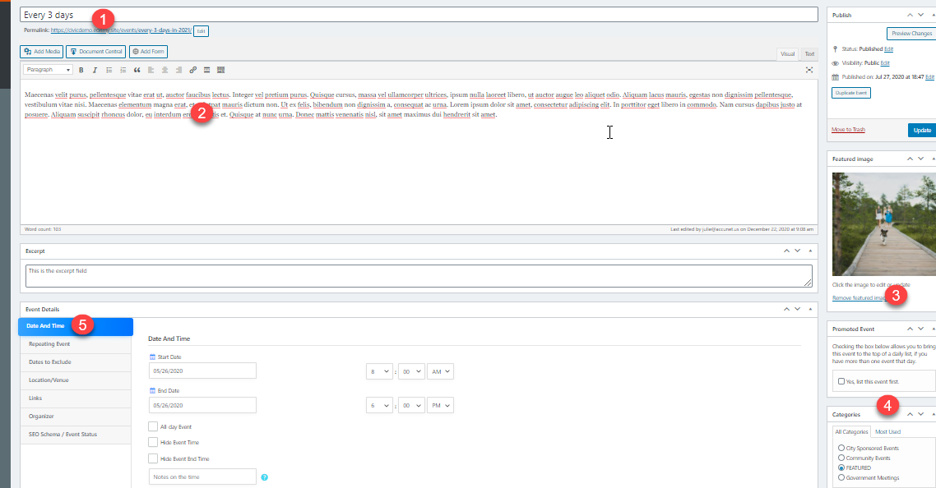This screenshot has width=936, height=488.
Task: Switch editor to Text tab
Action: pyautogui.click(x=809, y=53)
